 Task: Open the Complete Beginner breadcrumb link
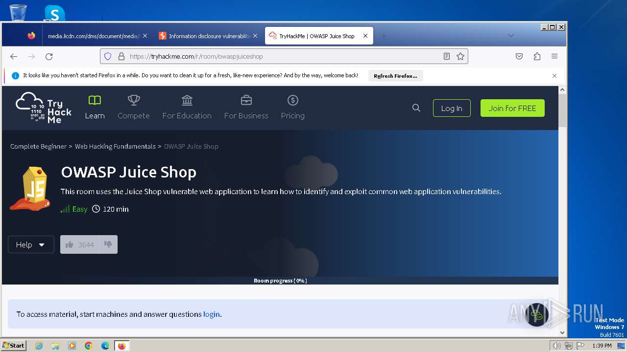click(x=38, y=146)
